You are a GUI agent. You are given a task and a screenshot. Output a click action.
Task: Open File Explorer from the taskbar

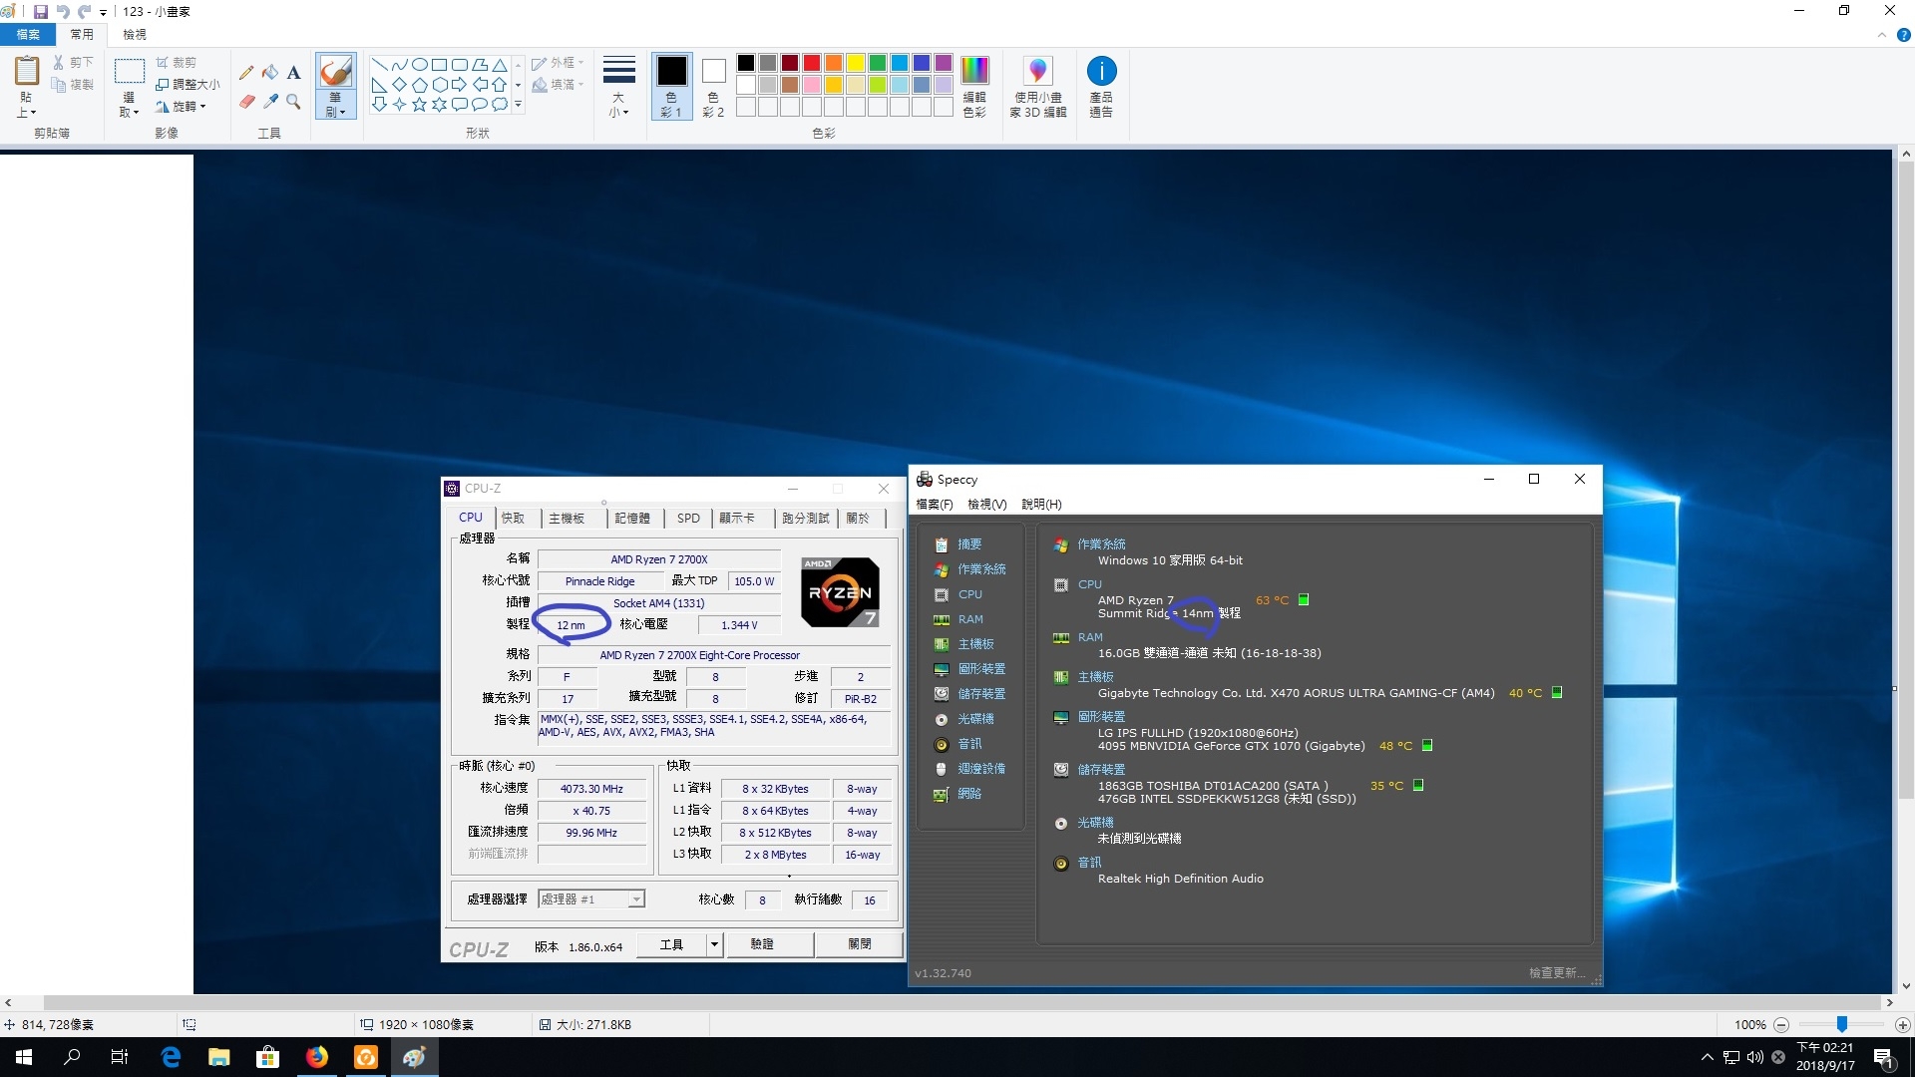[218, 1057]
